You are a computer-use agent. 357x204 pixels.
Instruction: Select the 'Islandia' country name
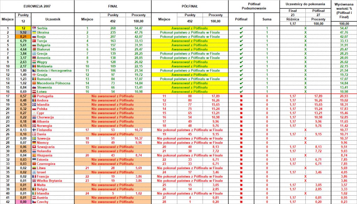tap(43, 105)
